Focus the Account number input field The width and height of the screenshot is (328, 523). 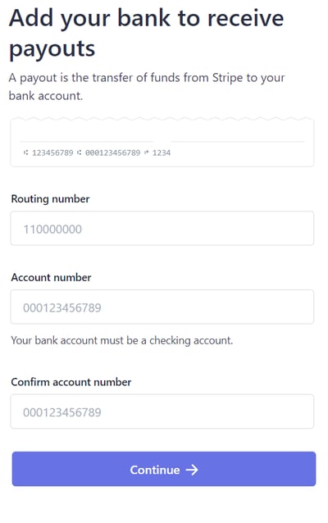coord(162,307)
